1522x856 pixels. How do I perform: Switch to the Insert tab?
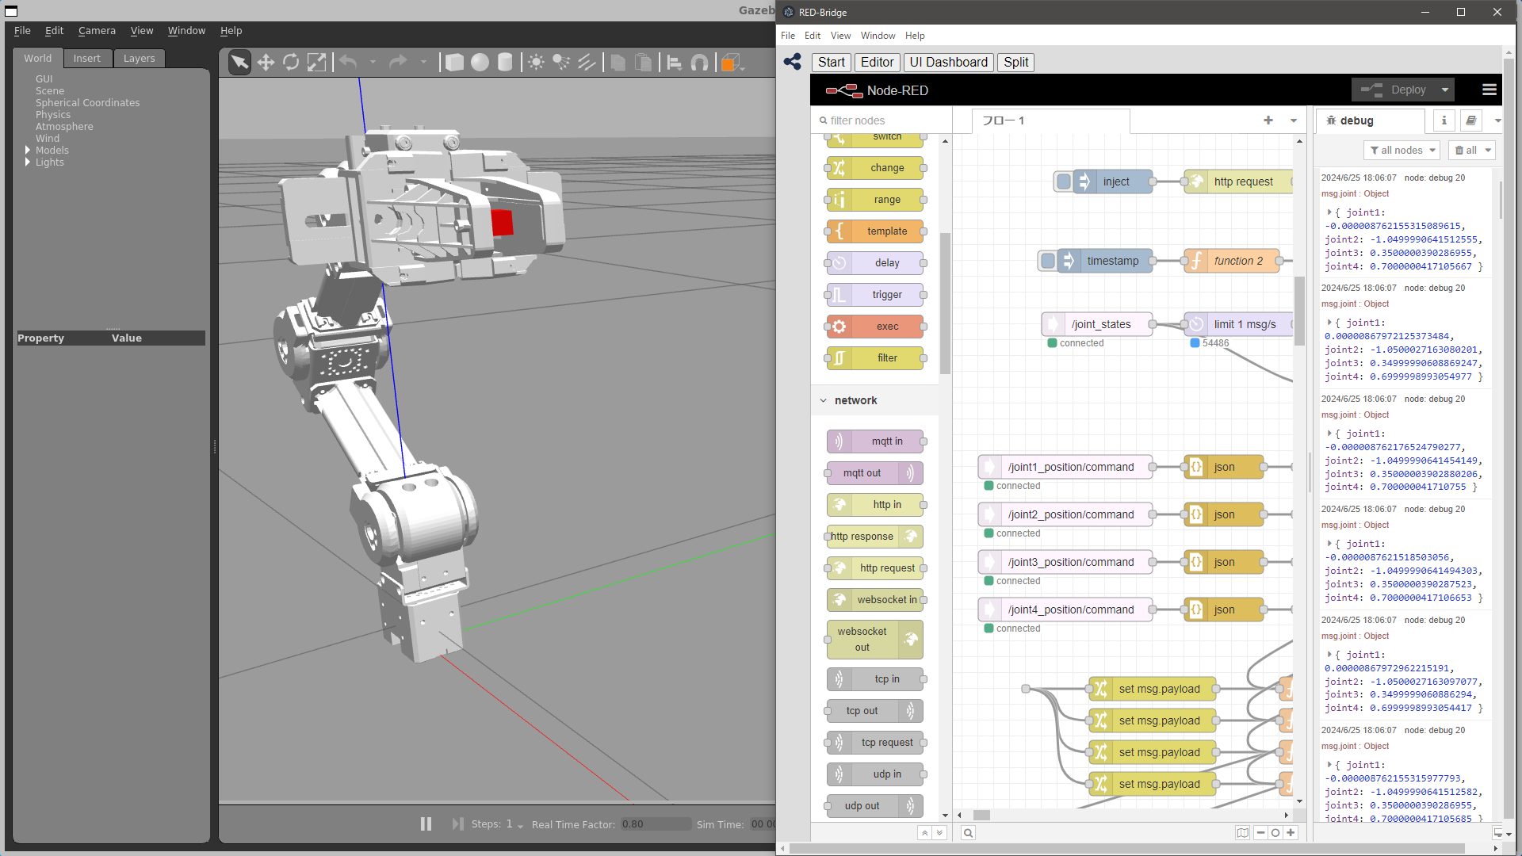(86, 59)
